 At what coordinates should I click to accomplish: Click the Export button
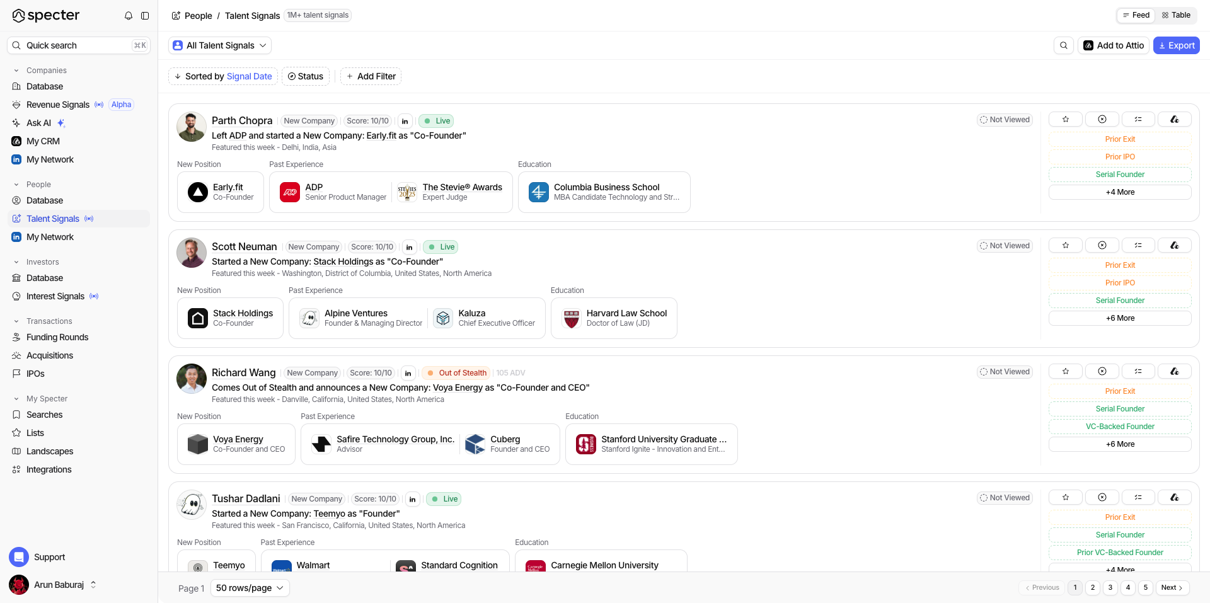tap(1176, 45)
